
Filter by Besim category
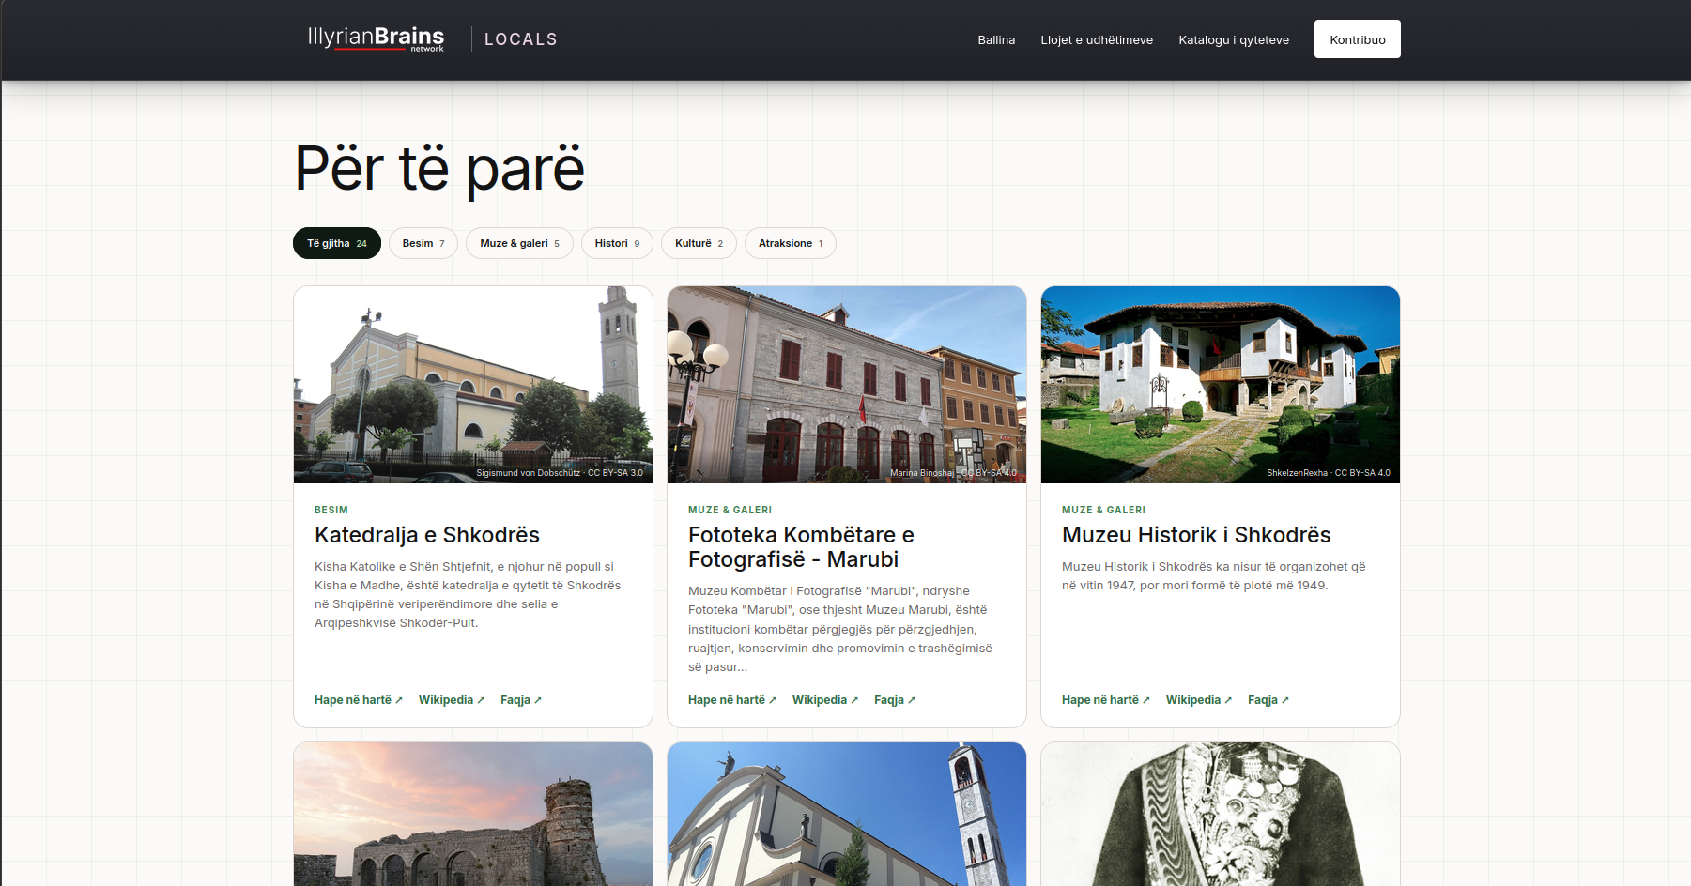click(x=423, y=243)
